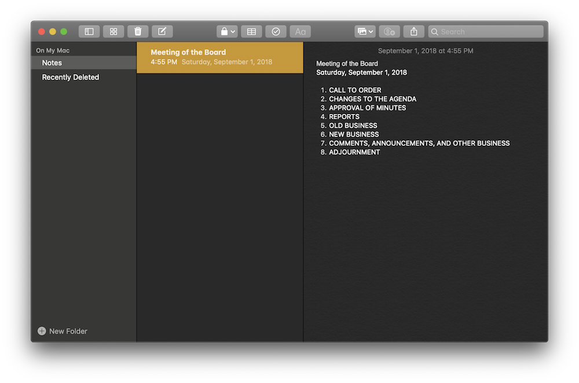579x383 pixels.
Task: Click the CALL TO ORDER list item
Action: pyautogui.click(x=355, y=90)
